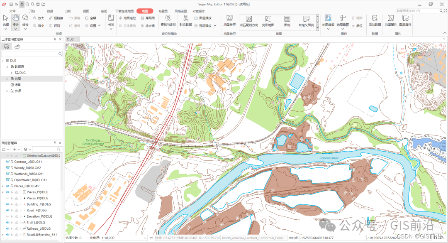The image size is (448, 243).
Task: Activate the 识别 identify tool
Action: pos(54,26)
